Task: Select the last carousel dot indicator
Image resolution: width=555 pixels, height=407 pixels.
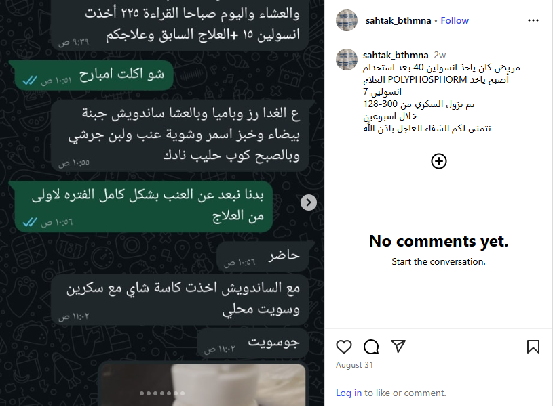Action: 183,393
